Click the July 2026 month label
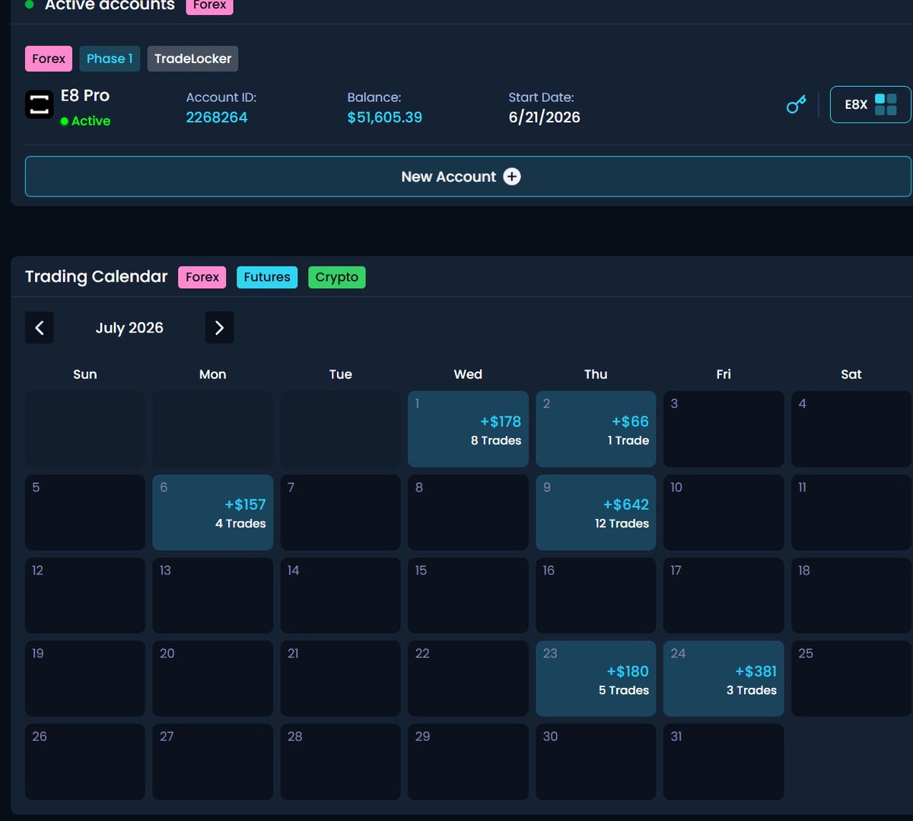Screen dimensions: 913x821 click(129, 328)
